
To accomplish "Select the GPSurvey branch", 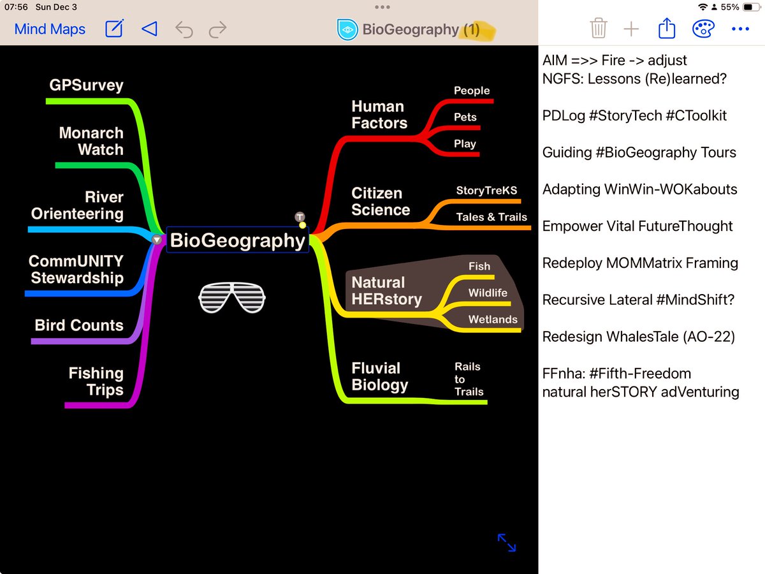I will coord(87,85).
